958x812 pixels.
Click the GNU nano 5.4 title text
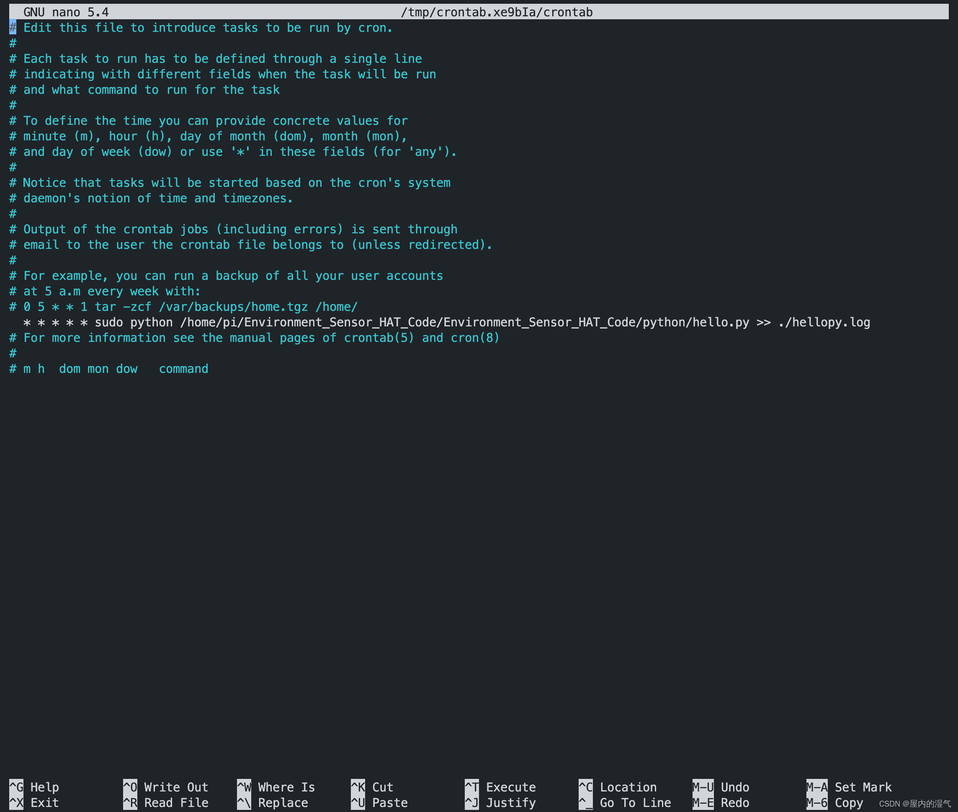66,12
